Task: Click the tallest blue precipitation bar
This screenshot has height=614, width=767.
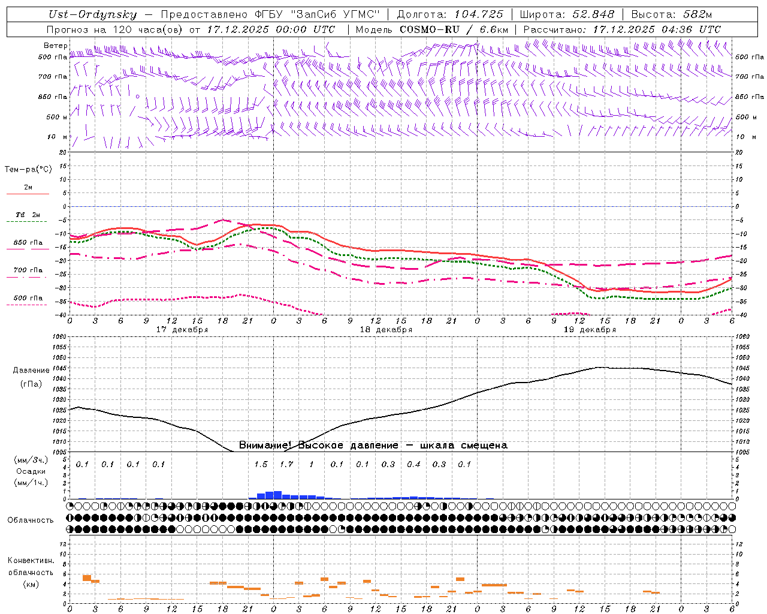Action: 277,495
